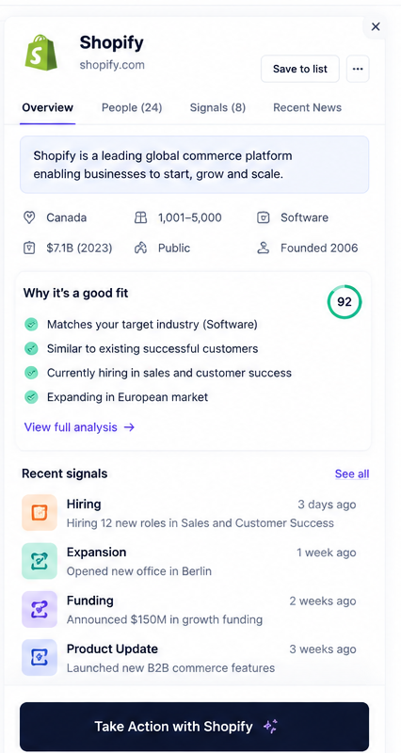Click the Founded 2006 person icon
This screenshot has width=401, height=753.
pos(263,248)
